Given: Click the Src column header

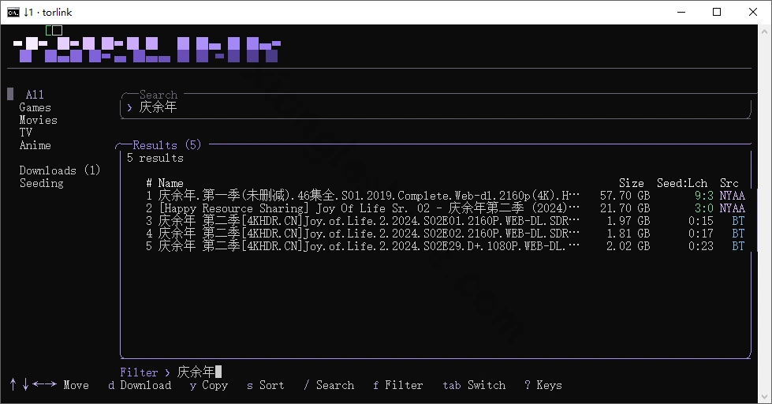Looking at the screenshot, I should [x=729, y=183].
